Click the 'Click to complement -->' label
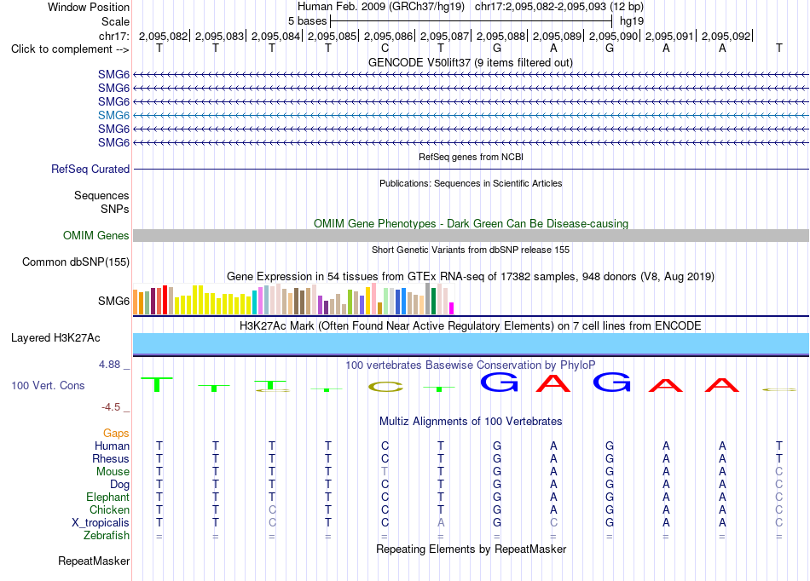This screenshot has width=810, height=581. click(x=70, y=49)
